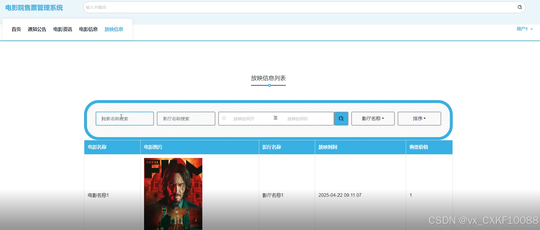The image size is (540, 230).
Task: Click the clock icon in the showtime range field
Action: (224, 118)
